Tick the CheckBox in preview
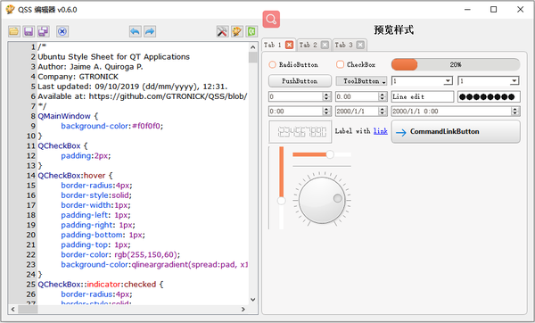Image resolution: width=535 pixels, height=323 pixels. pos(356,64)
